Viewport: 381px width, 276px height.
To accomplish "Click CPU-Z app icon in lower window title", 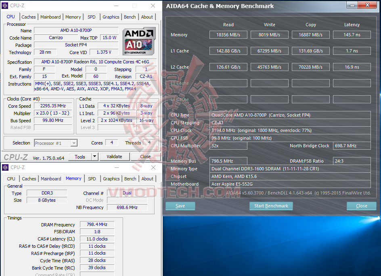I will (x=5, y=167).
